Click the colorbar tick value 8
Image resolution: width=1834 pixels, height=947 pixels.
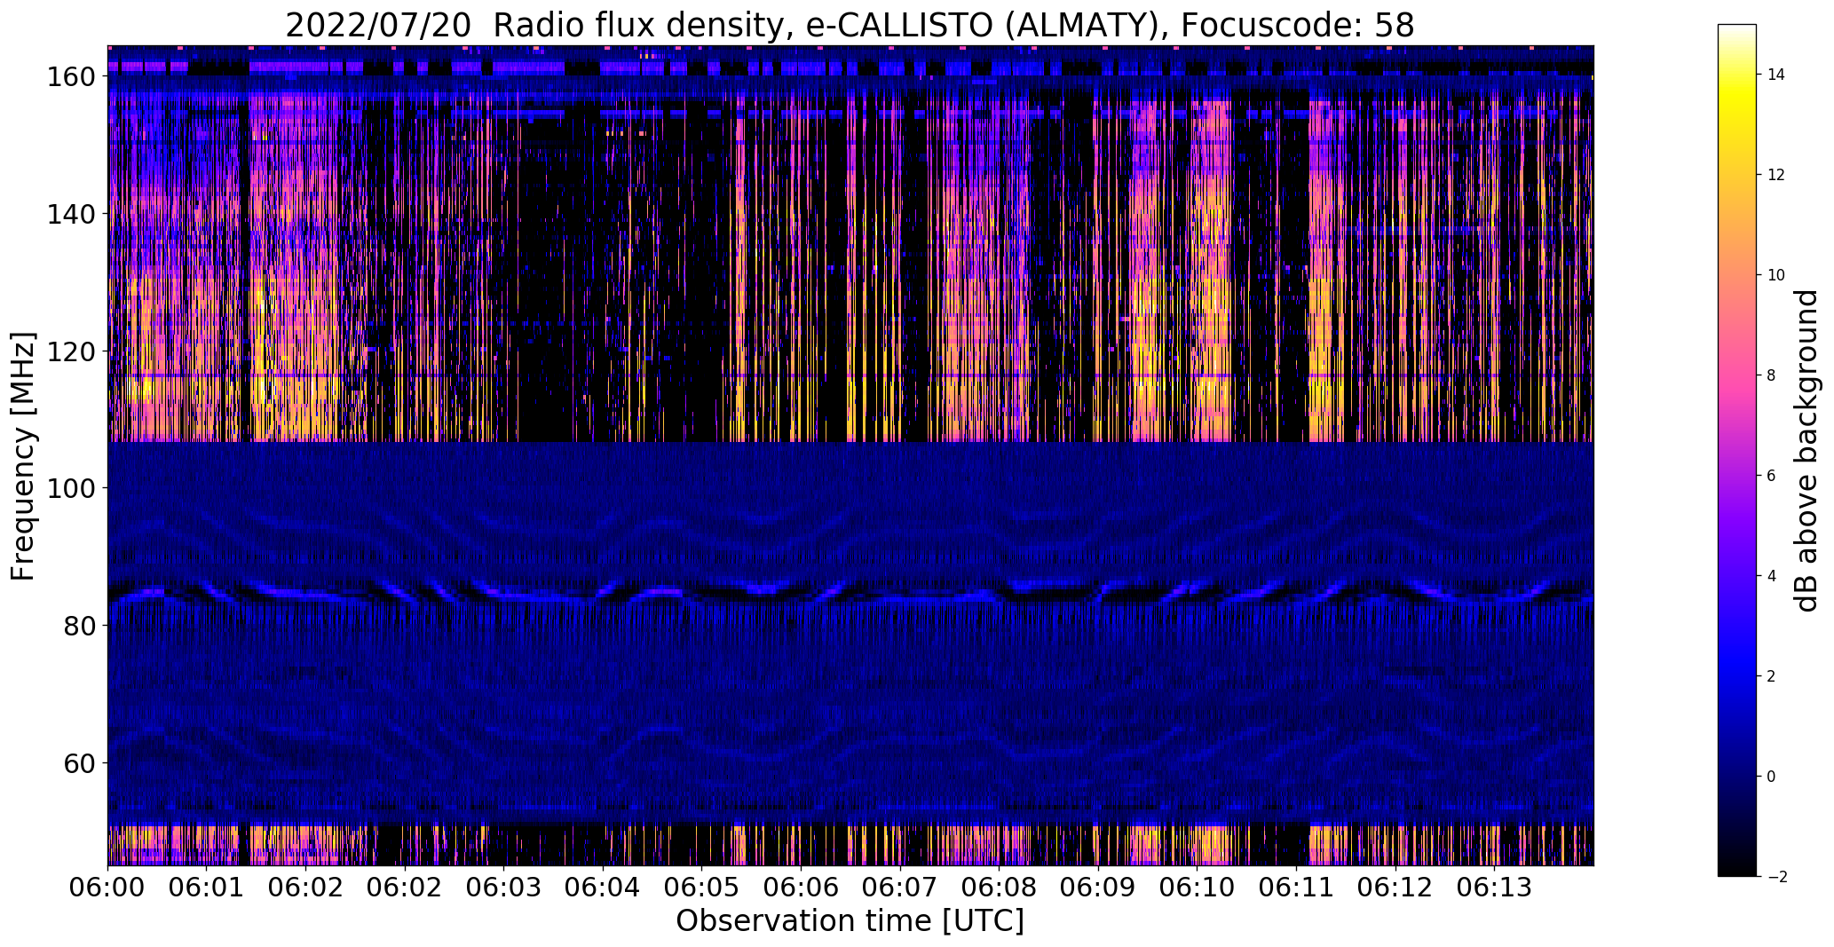click(1772, 375)
